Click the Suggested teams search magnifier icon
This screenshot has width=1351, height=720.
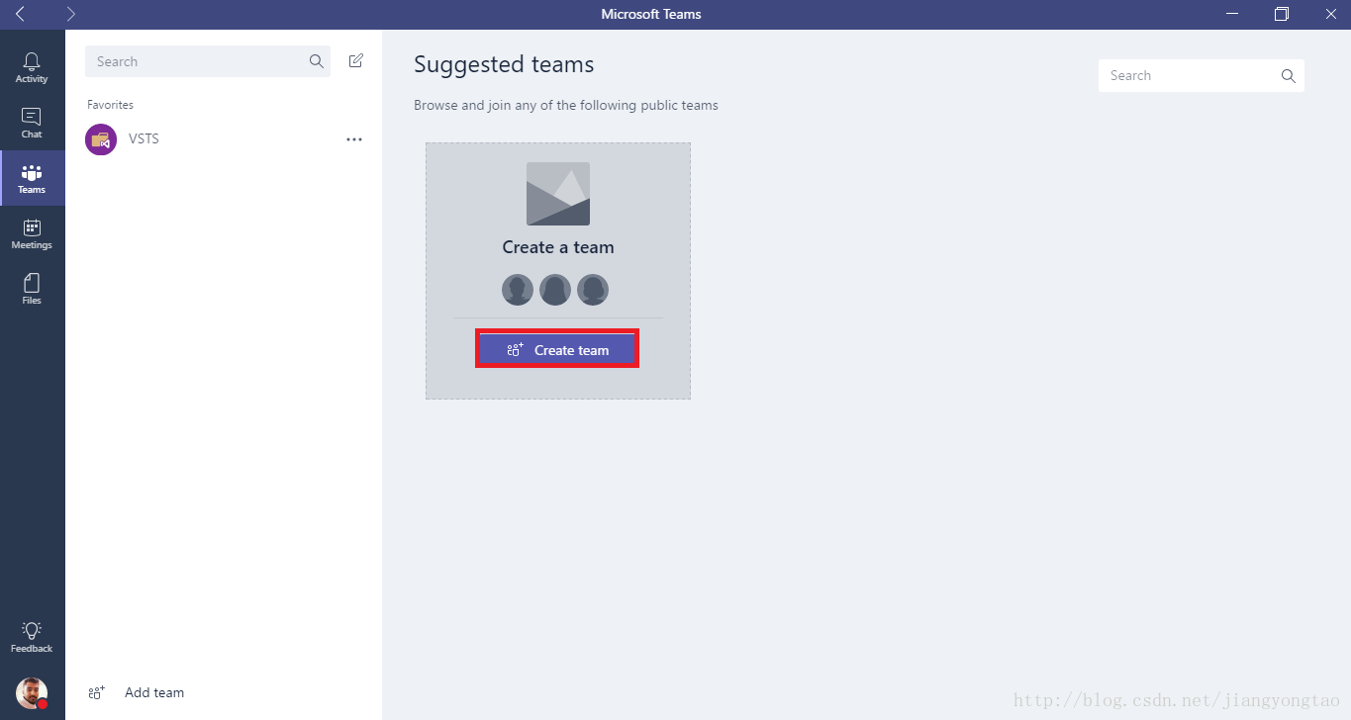(1288, 75)
